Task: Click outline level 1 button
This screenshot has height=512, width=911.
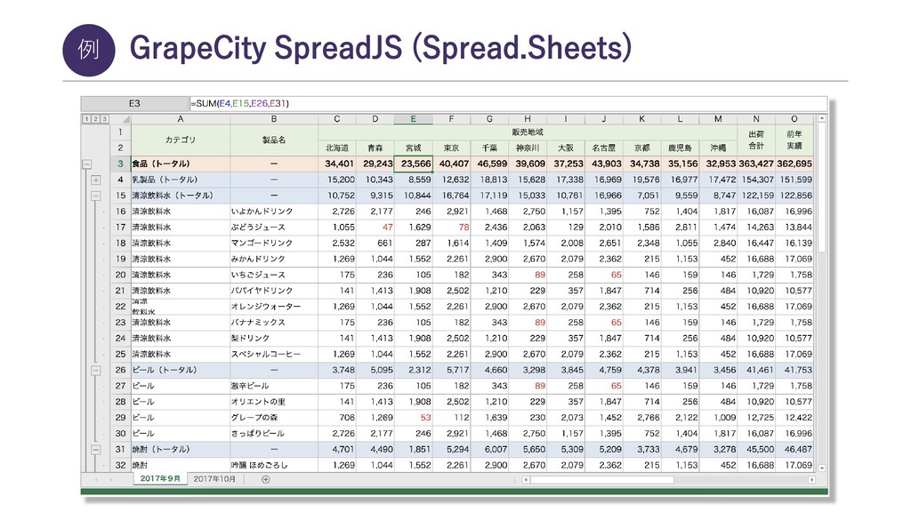Action: click(86, 119)
